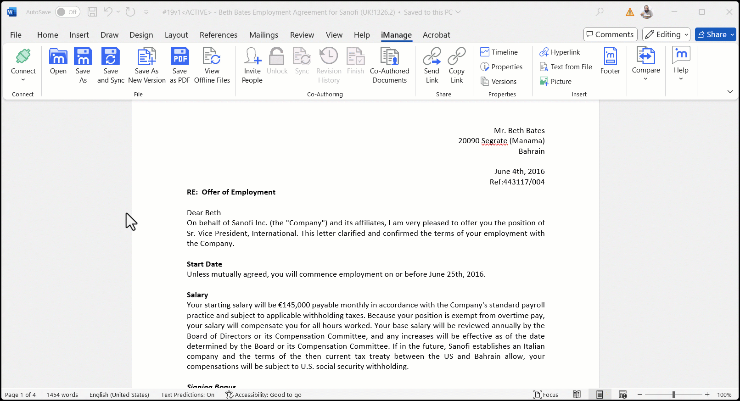Switch to the Layout tab
This screenshot has width=740, height=401.
point(176,35)
